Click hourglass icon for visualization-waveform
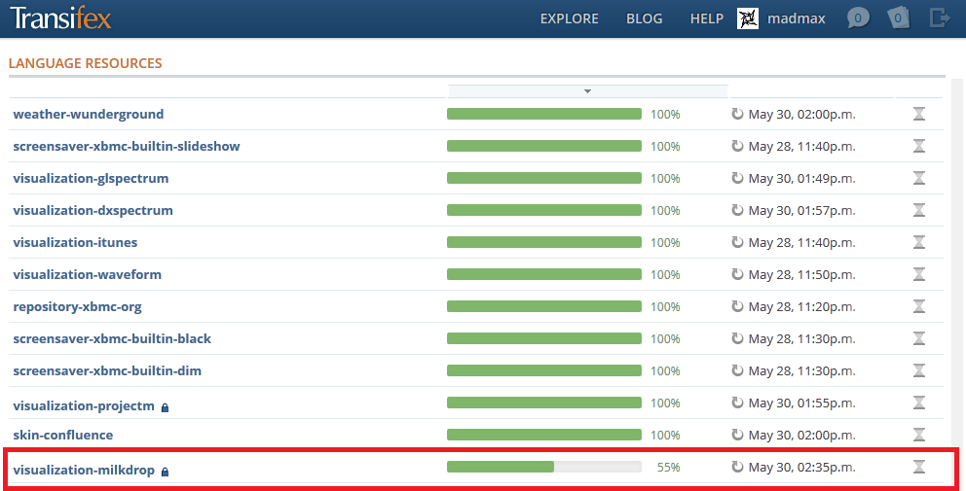 (919, 274)
